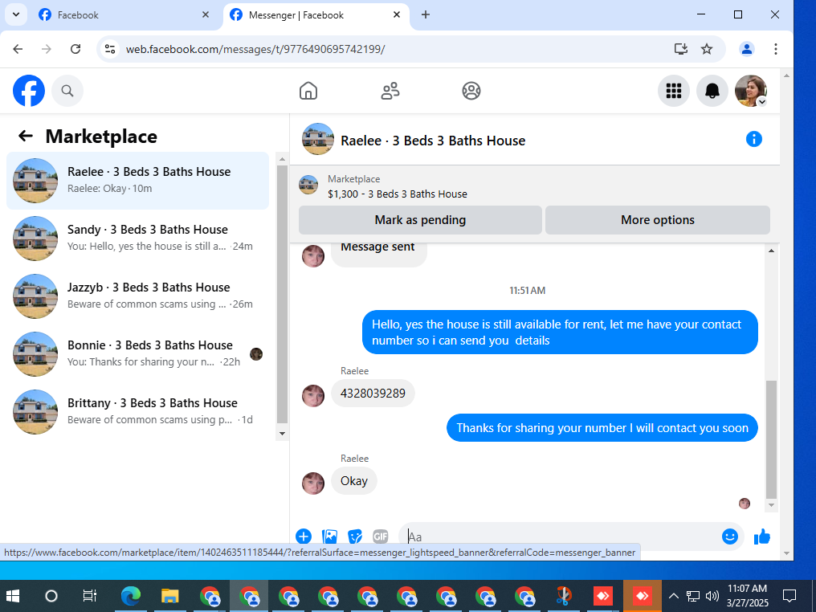Open Microsoft Edge from the taskbar
The image size is (816, 612).
click(x=131, y=596)
